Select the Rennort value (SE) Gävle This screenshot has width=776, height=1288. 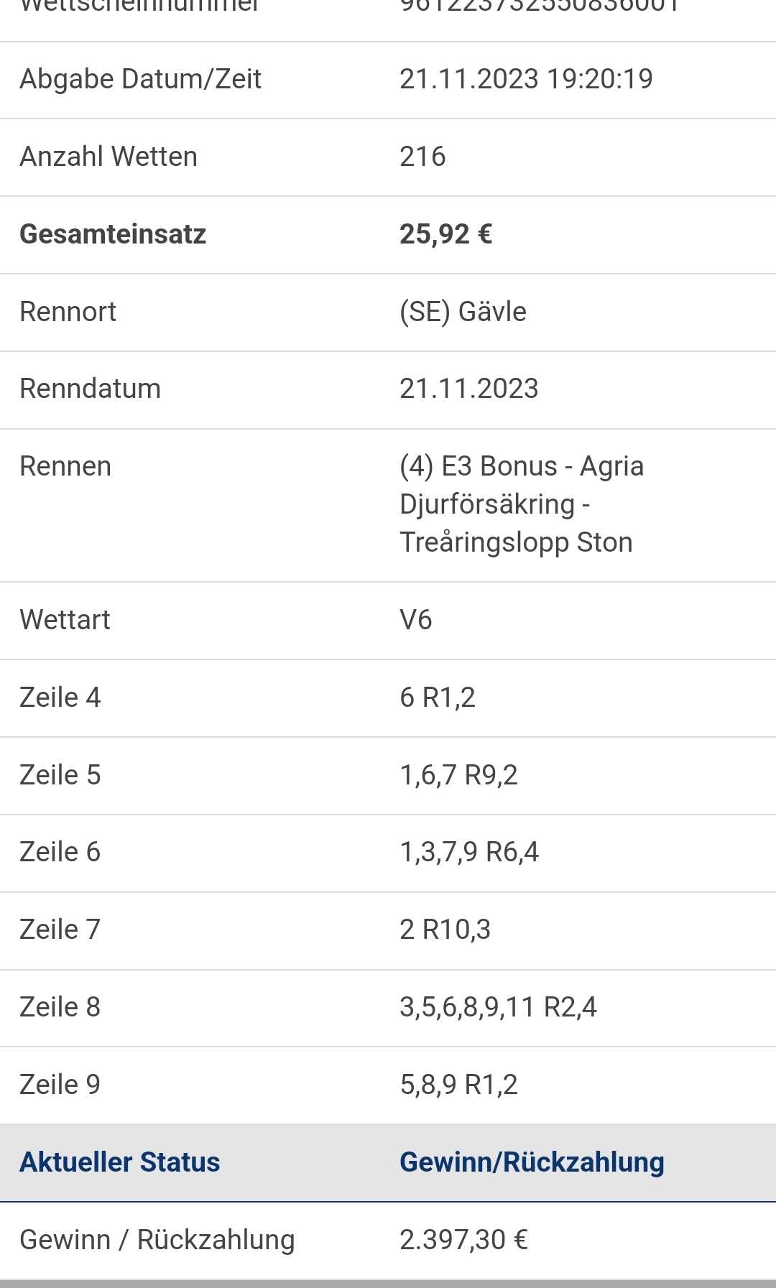tap(463, 312)
